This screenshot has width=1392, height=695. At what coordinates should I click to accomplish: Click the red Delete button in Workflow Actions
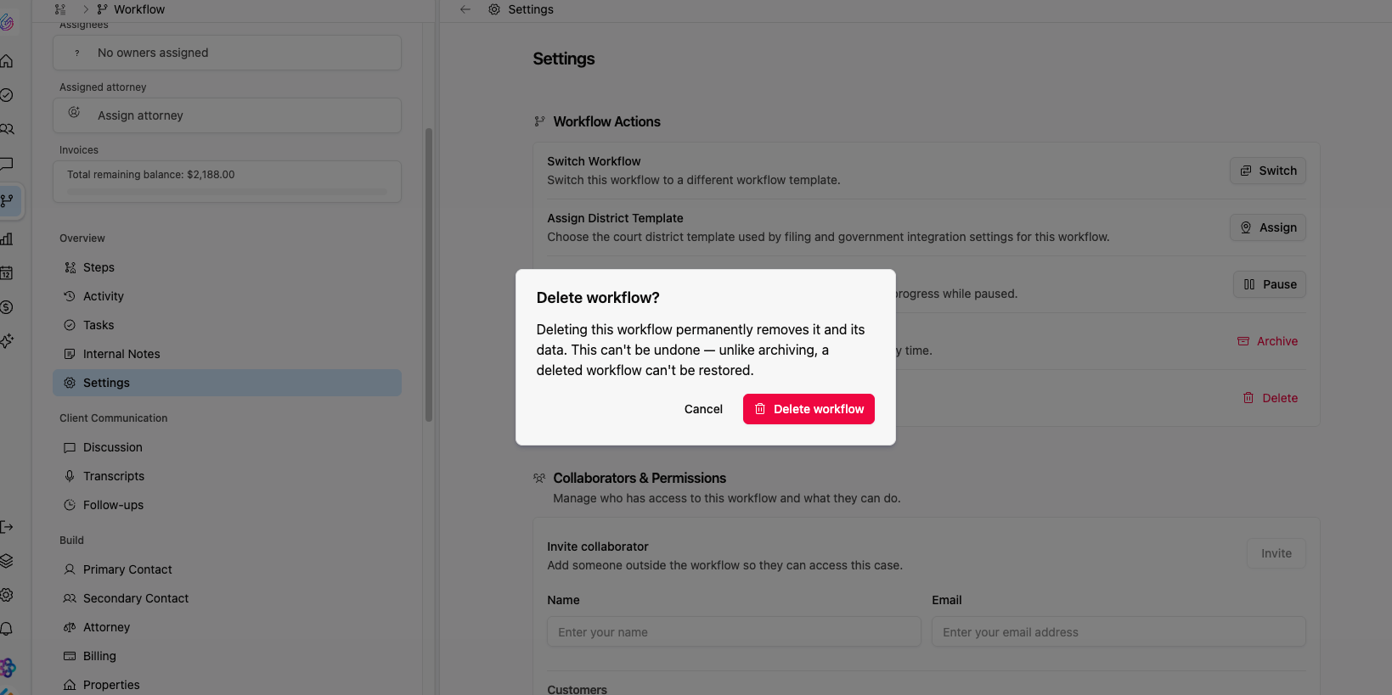tap(1270, 398)
